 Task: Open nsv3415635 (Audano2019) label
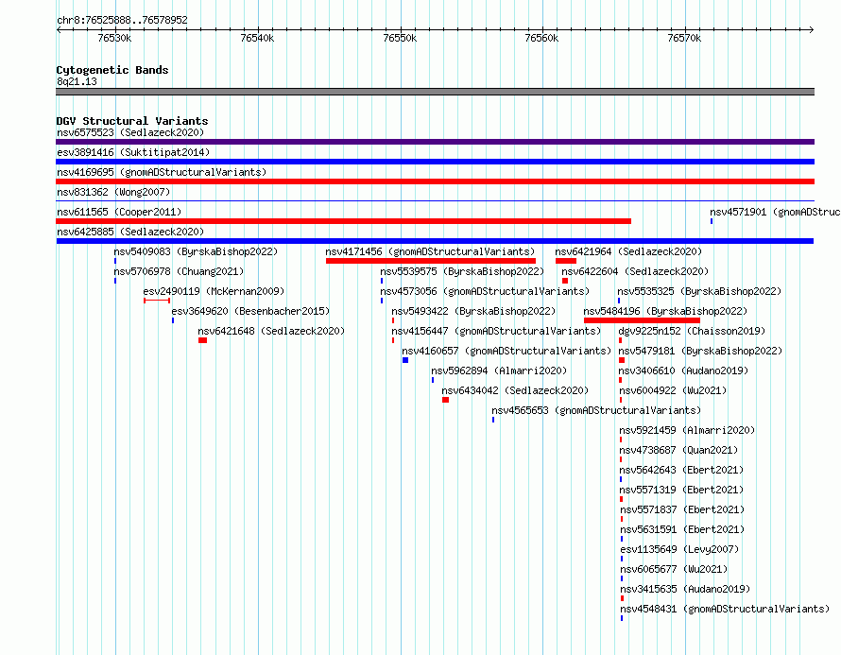coord(685,589)
